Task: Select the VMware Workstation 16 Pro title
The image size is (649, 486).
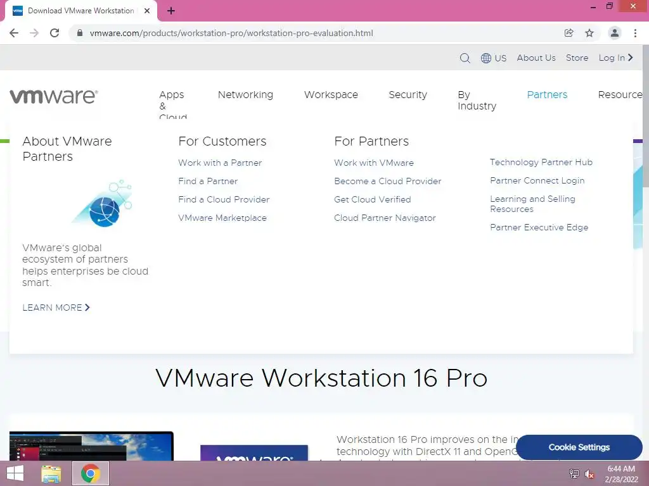Action: point(321,378)
